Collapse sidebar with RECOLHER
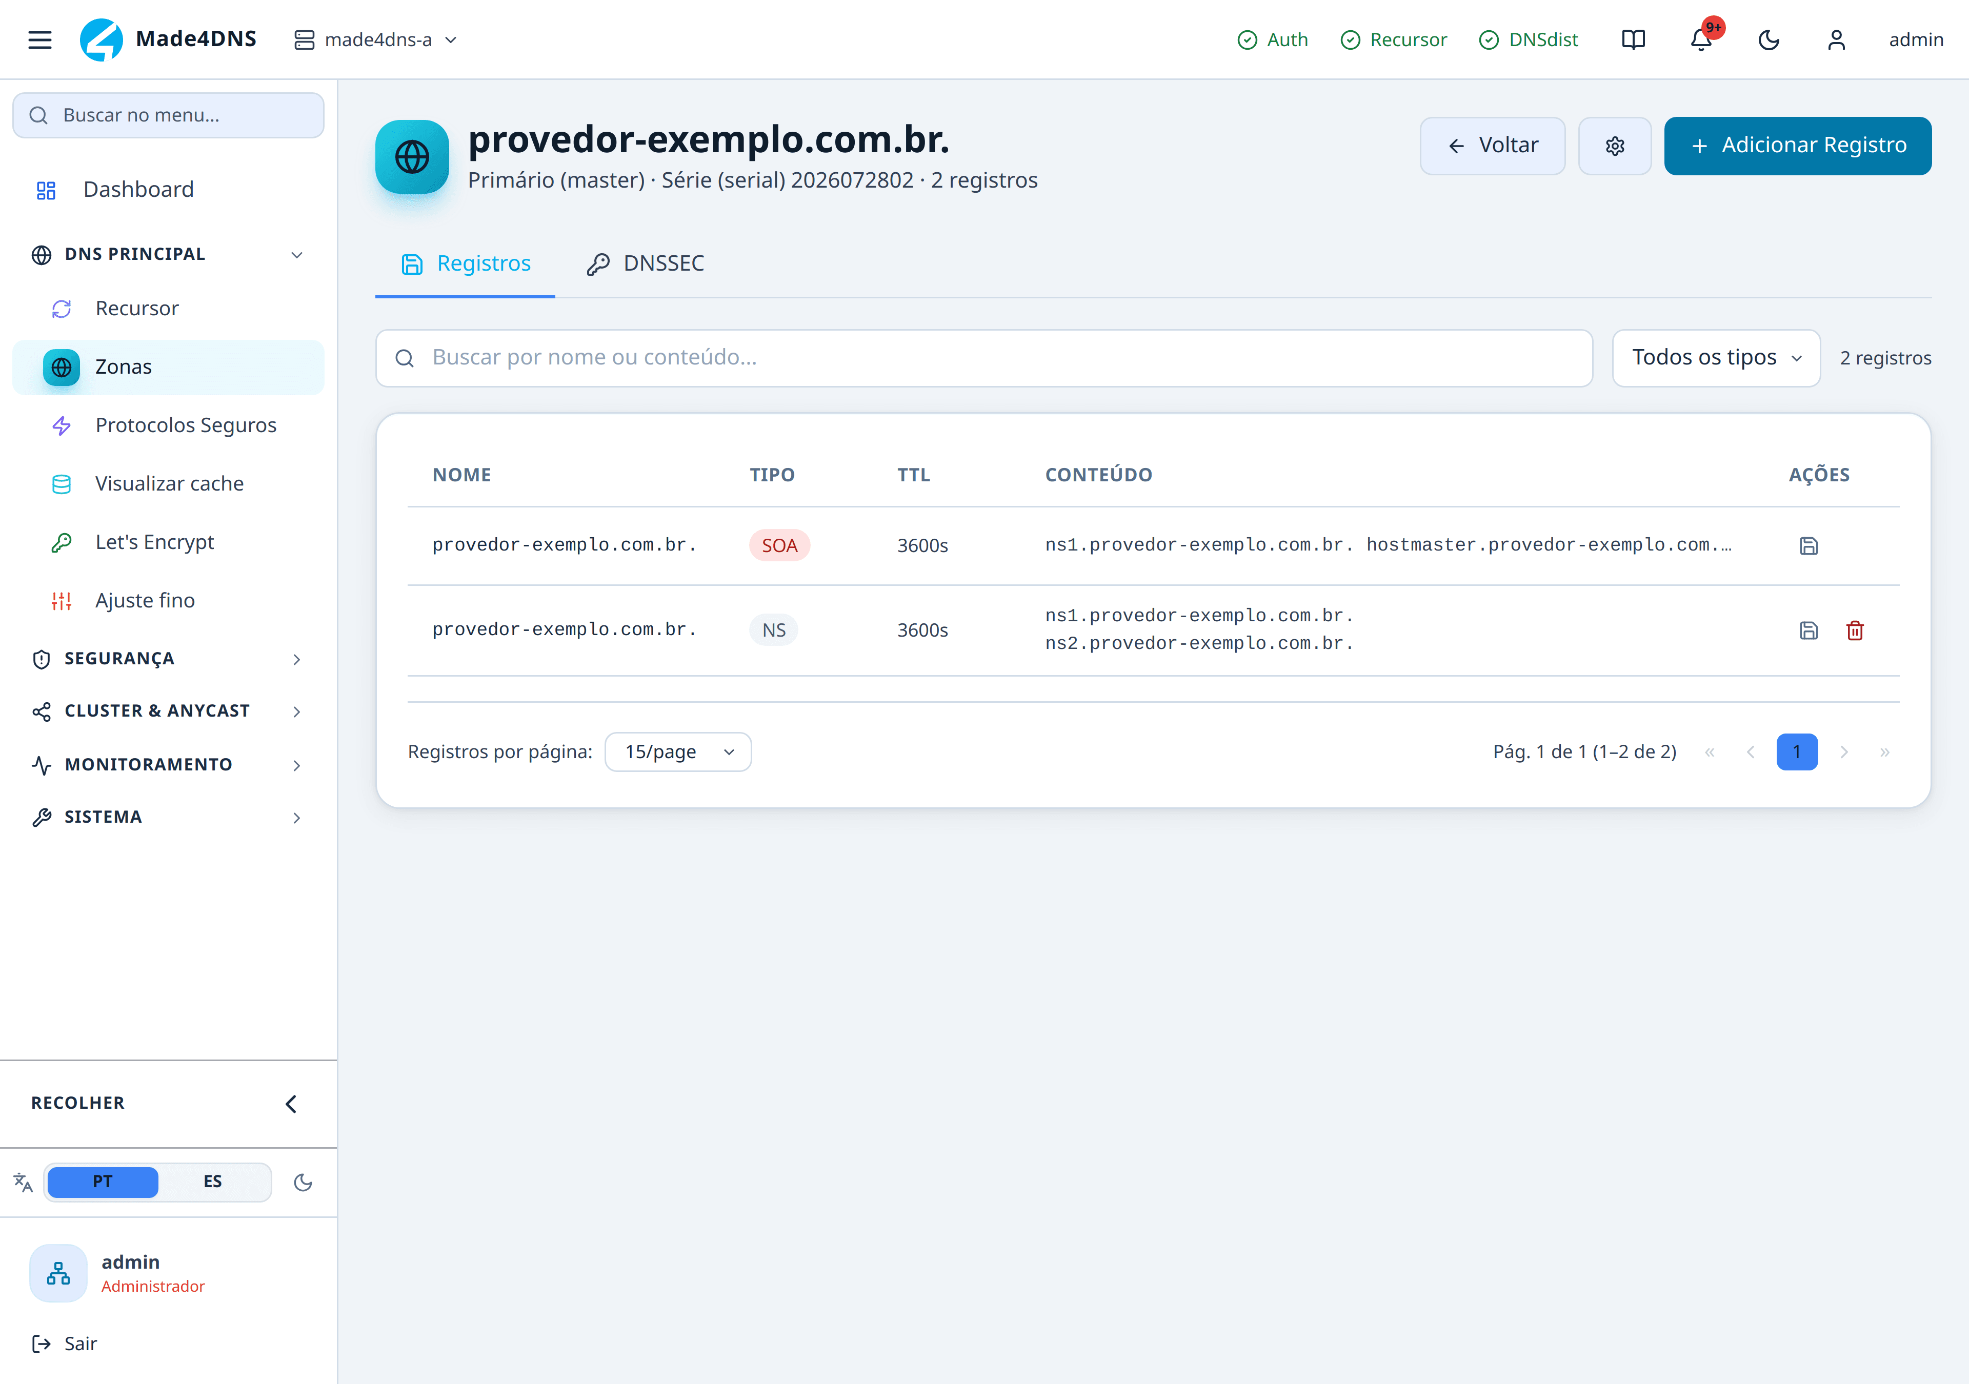The width and height of the screenshot is (1969, 1384). (168, 1104)
